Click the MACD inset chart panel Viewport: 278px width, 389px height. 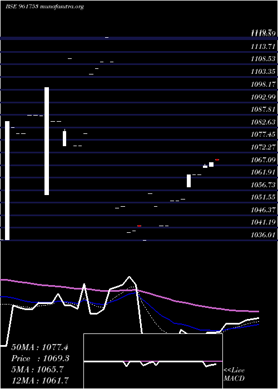pos(153,361)
